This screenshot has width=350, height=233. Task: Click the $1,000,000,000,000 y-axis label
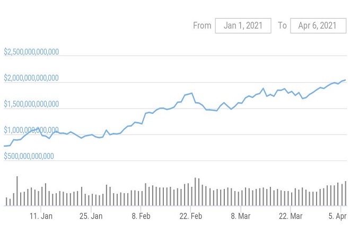click(31, 130)
